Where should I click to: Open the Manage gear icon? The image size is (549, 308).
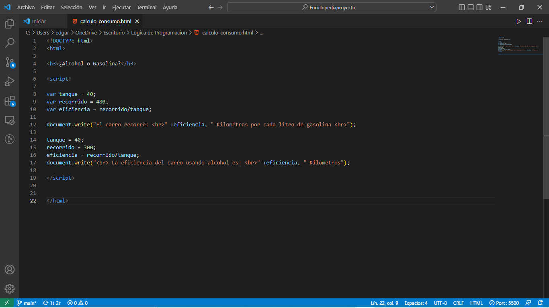pos(10,289)
